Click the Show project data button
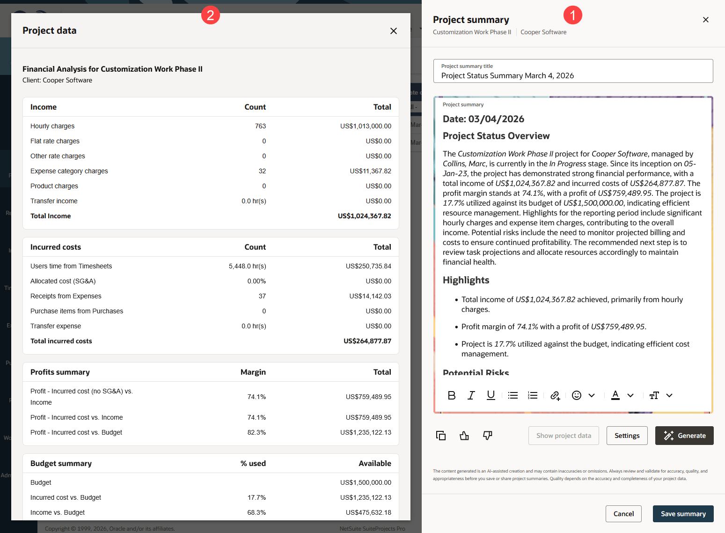725x533 pixels. pyautogui.click(x=564, y=436)
